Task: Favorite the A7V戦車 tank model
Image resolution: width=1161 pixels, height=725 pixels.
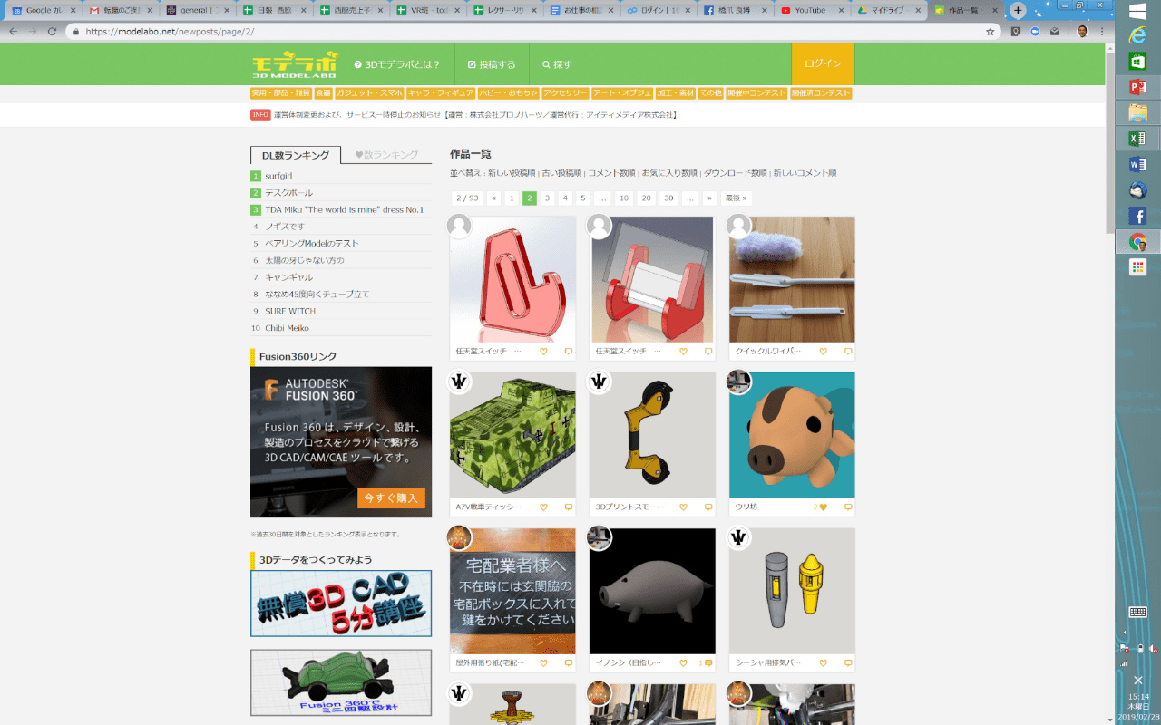Action: pyautogui.click(x=543, y=507)
